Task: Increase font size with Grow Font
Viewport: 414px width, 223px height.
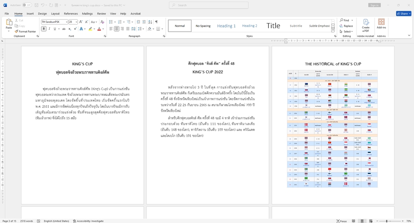Action: 81,22
